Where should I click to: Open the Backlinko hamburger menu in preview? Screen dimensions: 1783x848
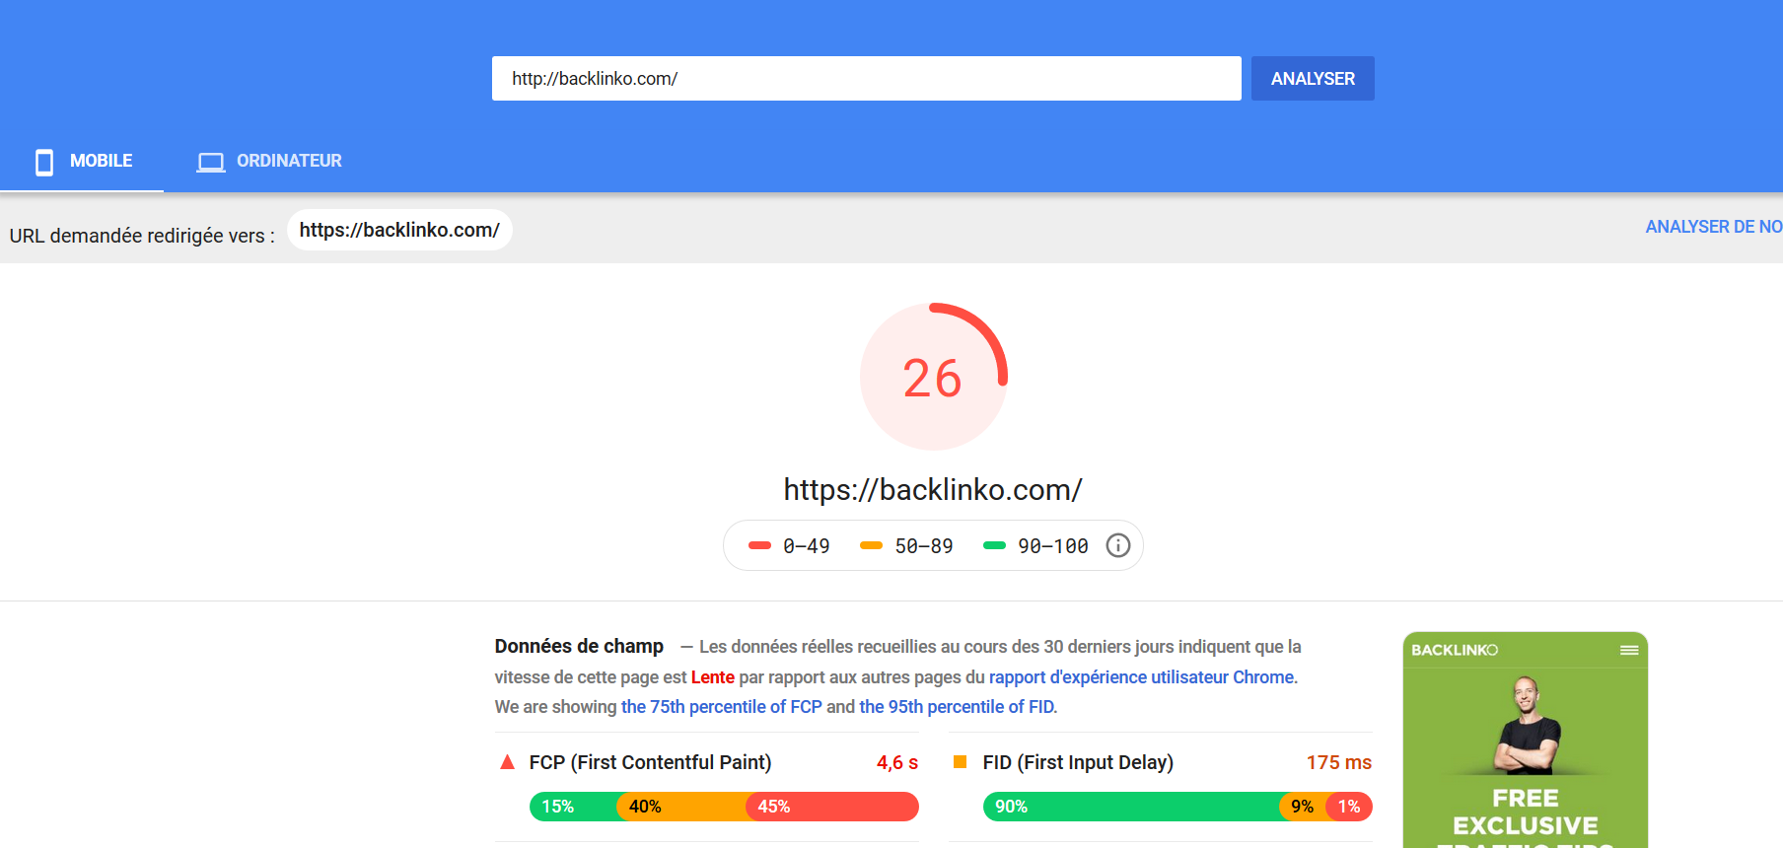point(1629,650)
